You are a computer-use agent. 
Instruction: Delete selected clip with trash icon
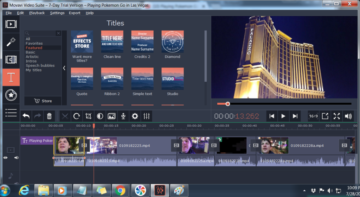point(49,116)
